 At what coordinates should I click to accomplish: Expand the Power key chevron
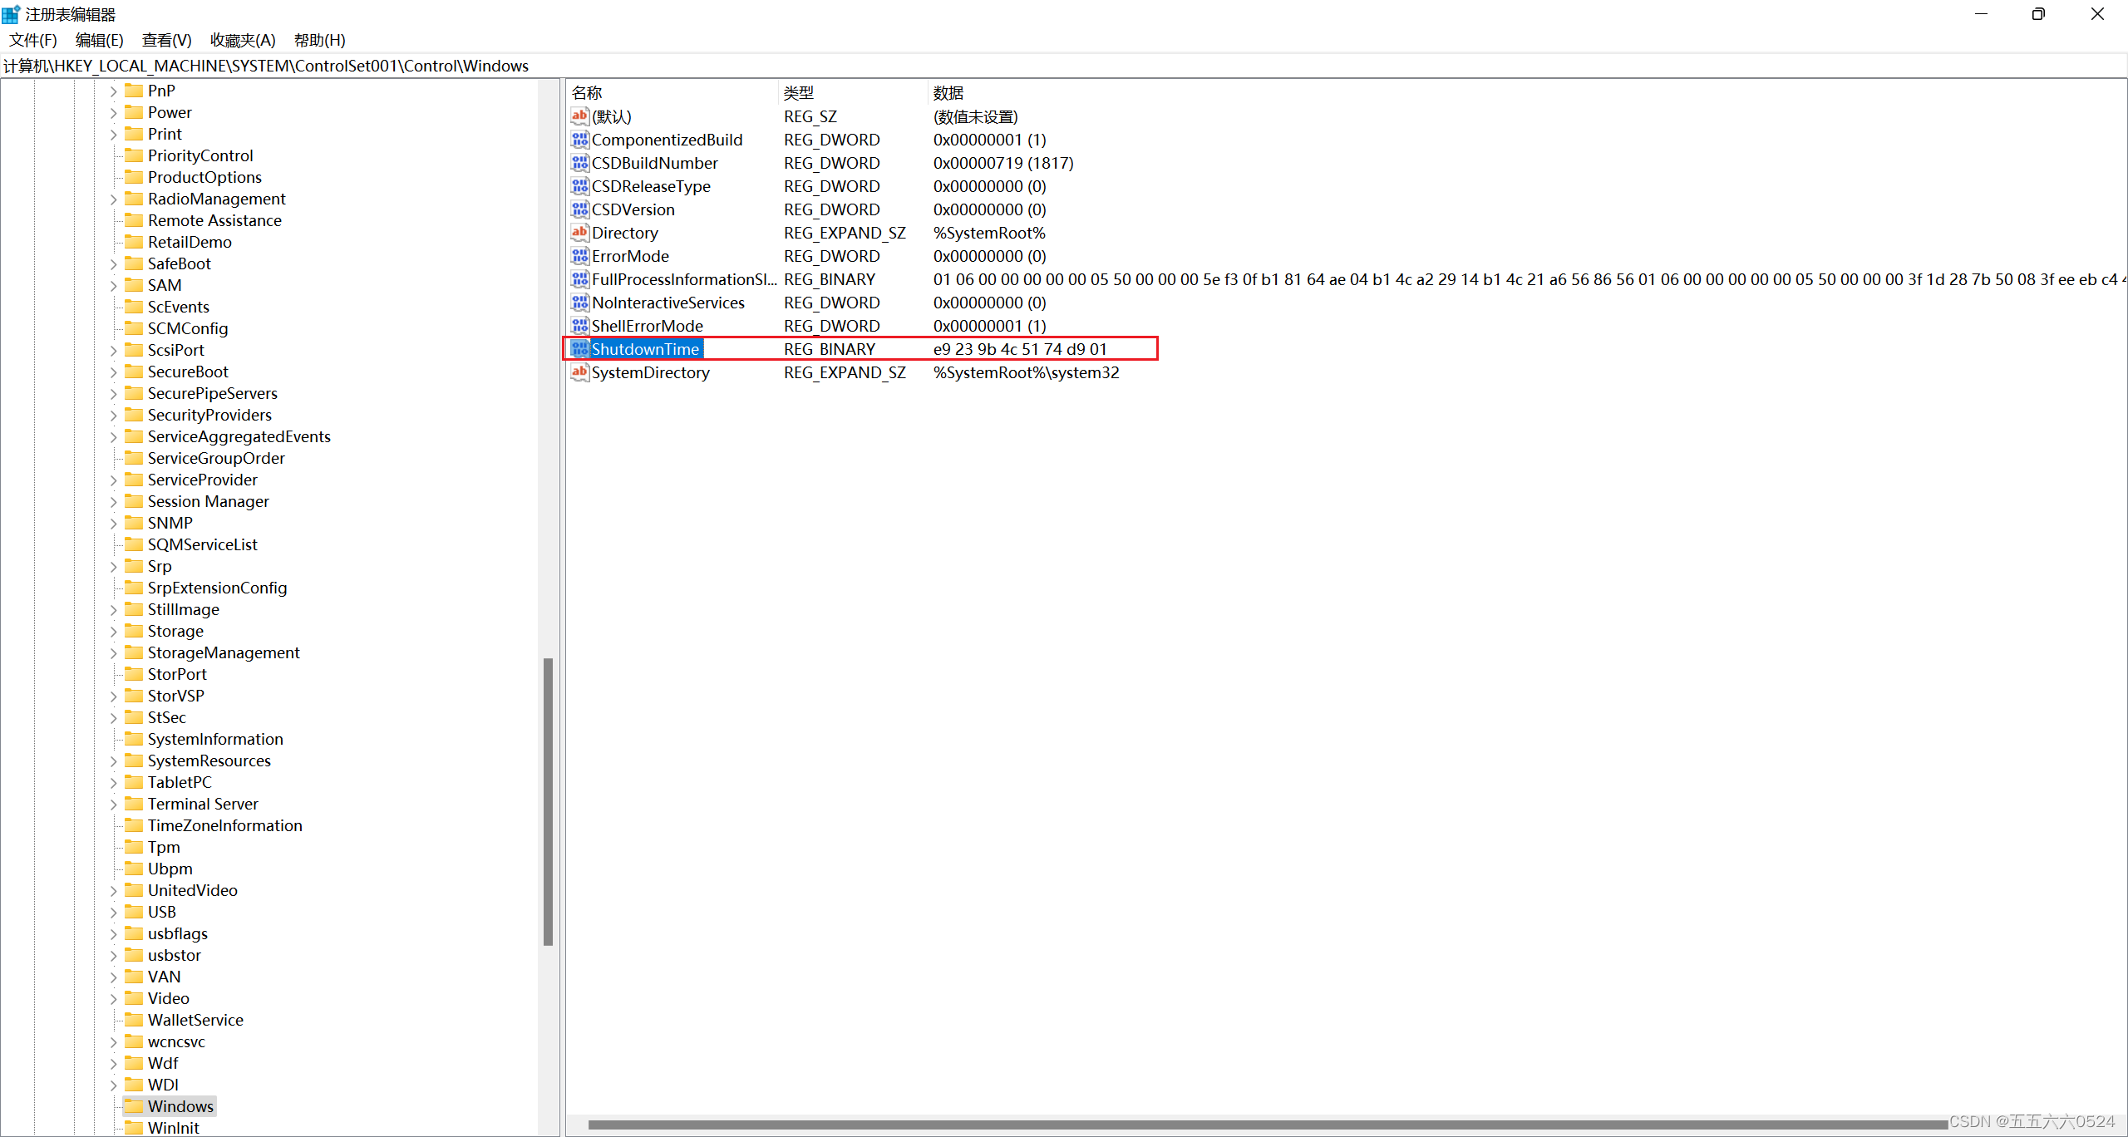pyautogui.click(x=114, y=113)
